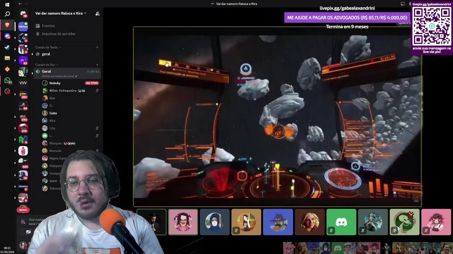Select green Discord-logo participant tile
This screenshot has height=254, width=453.
coord(341,222)
